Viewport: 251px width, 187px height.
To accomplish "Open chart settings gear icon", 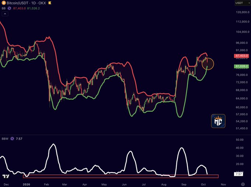I will click(x=243, y=184).
